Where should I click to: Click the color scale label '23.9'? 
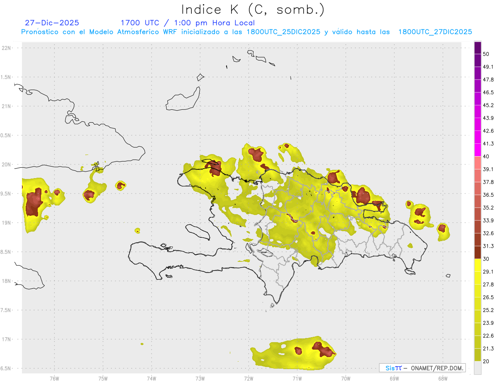pos(489,323)
